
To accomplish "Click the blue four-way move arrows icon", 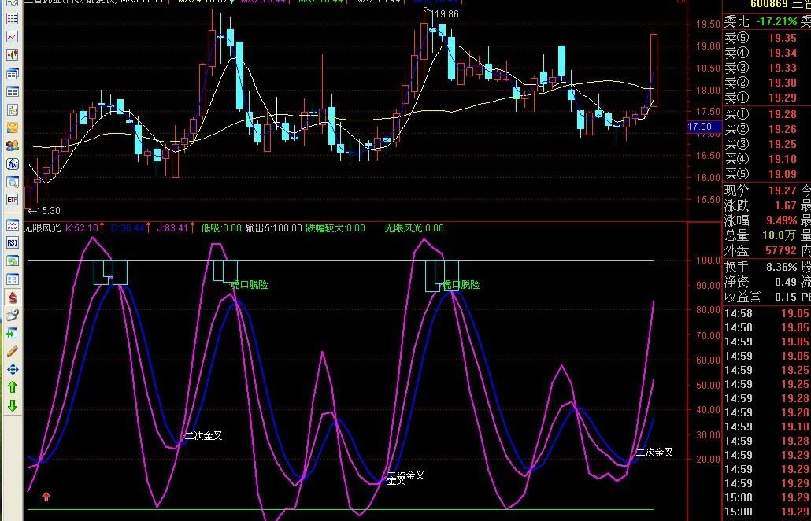I will [12, 369].
